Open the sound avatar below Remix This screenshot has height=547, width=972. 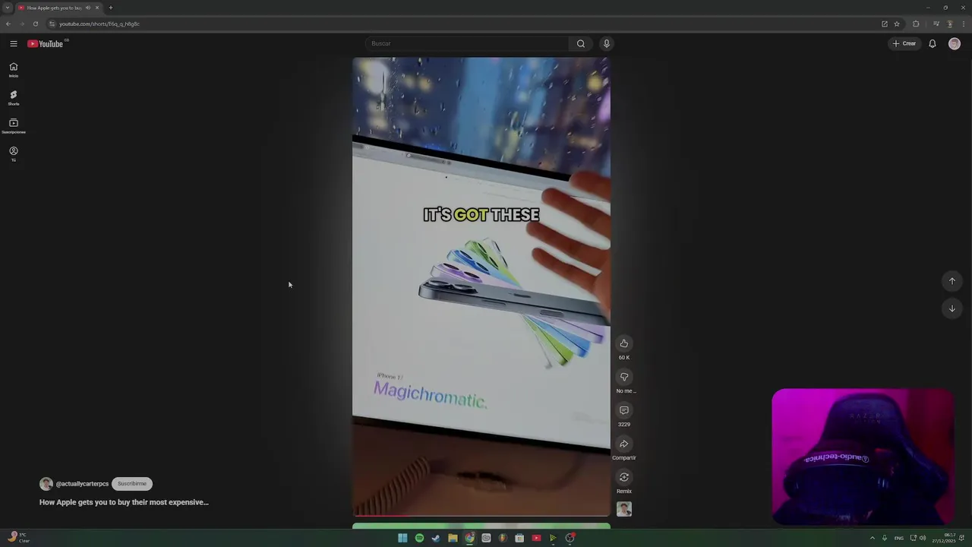pyautogui.click(x=624, y=509)
